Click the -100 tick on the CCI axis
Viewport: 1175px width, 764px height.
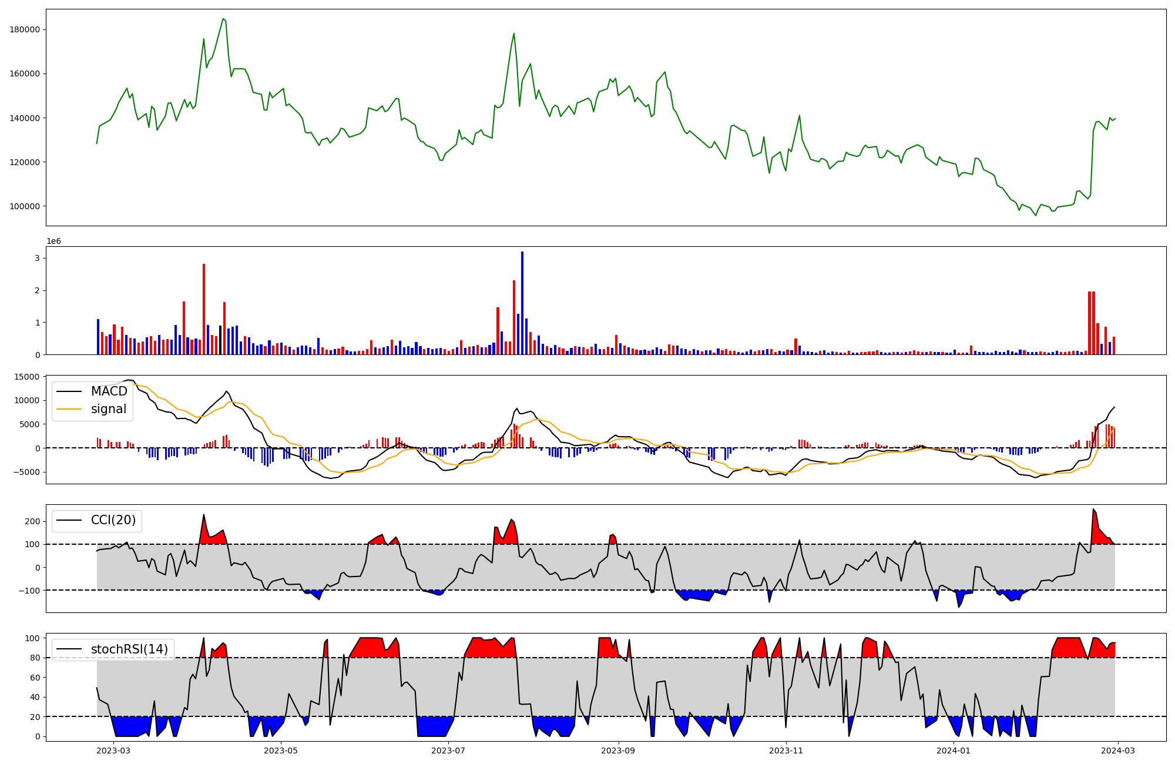pos(30,591)
